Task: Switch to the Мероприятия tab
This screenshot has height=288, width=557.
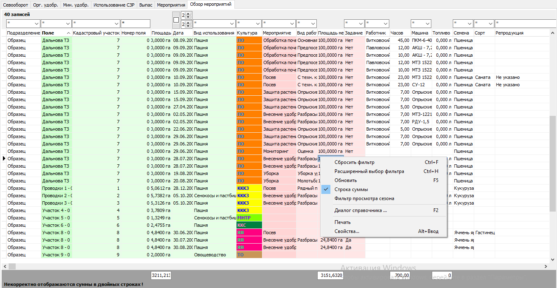Action: tap(171, 5)
